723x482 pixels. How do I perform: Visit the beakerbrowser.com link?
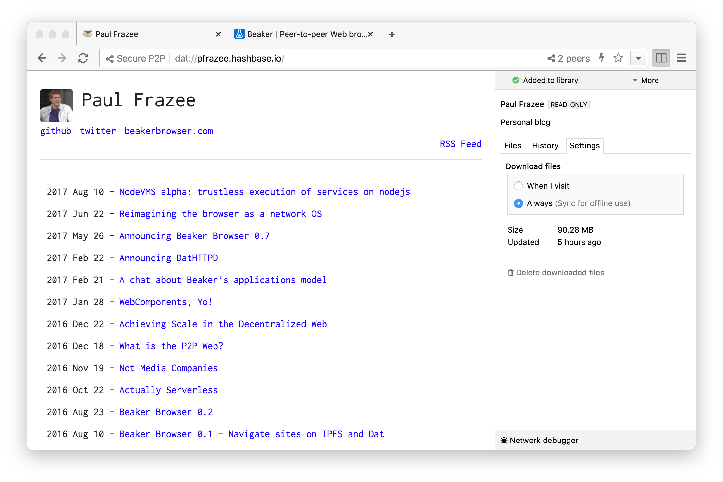coord(169,131)
